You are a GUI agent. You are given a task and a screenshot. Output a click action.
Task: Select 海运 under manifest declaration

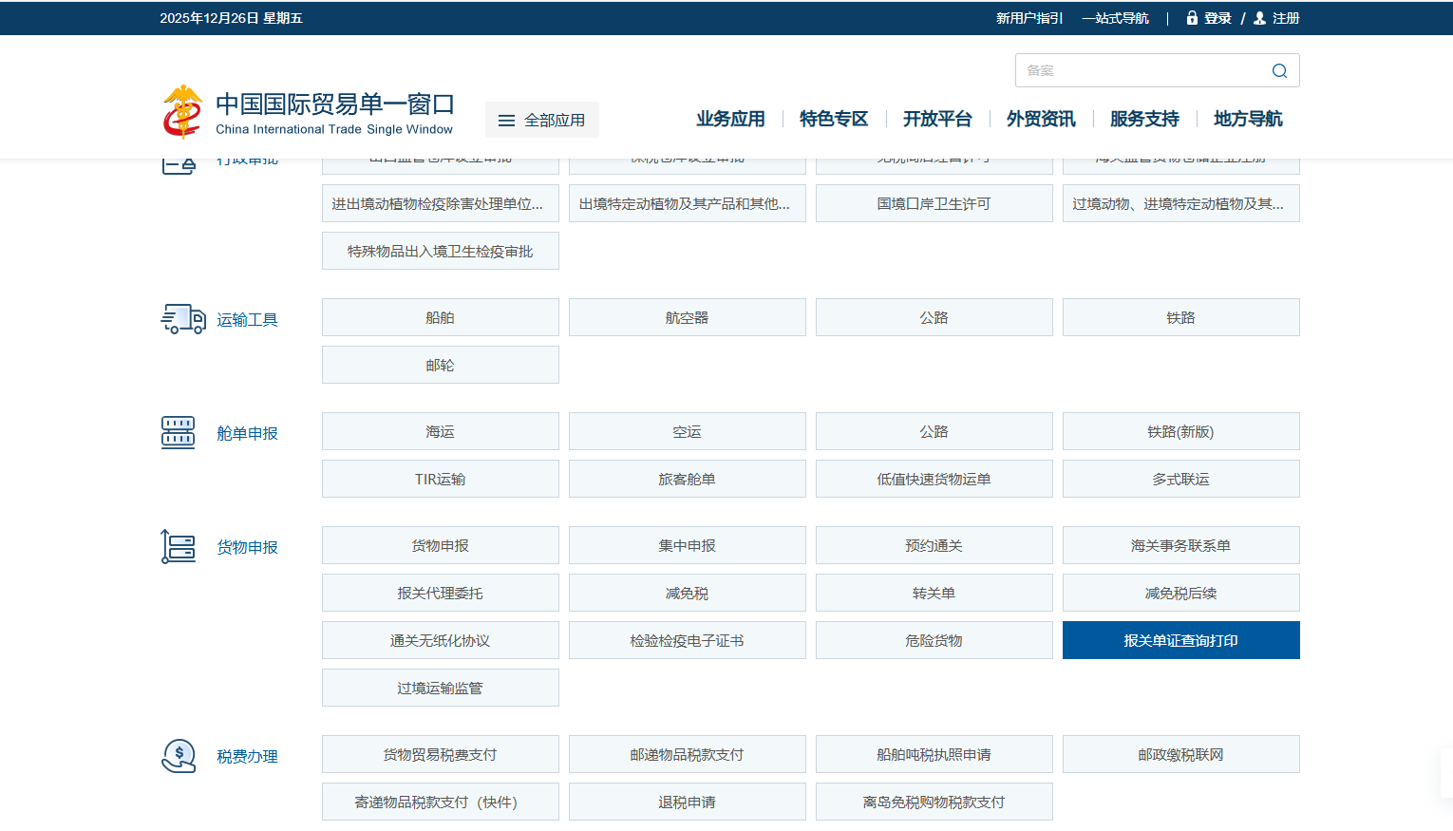pyautogui.click(x=440, y=431)
